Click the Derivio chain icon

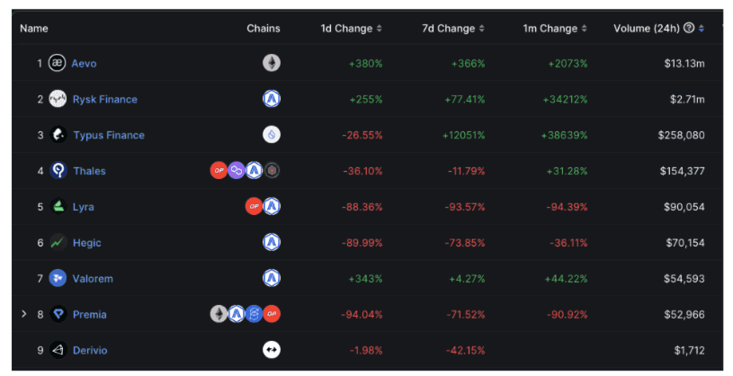coord(271,350)
